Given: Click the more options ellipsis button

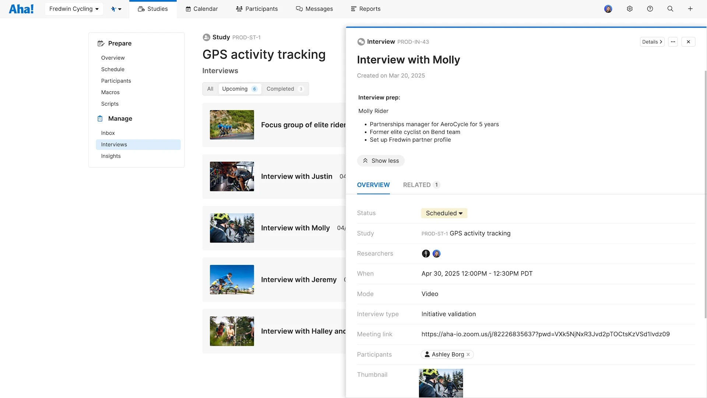Looking at the screenshot, I should click(x=673, y=42).
